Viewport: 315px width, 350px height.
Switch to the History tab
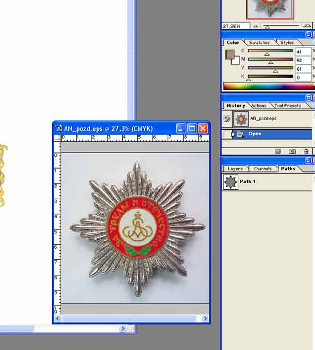(236, 106)
